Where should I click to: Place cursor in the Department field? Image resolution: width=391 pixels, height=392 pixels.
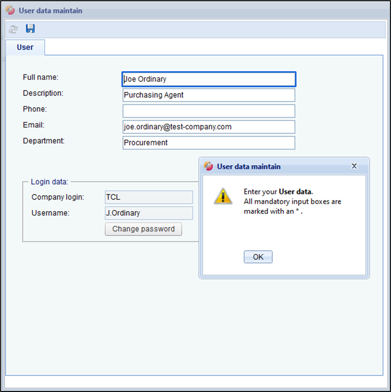pos(208,143)
